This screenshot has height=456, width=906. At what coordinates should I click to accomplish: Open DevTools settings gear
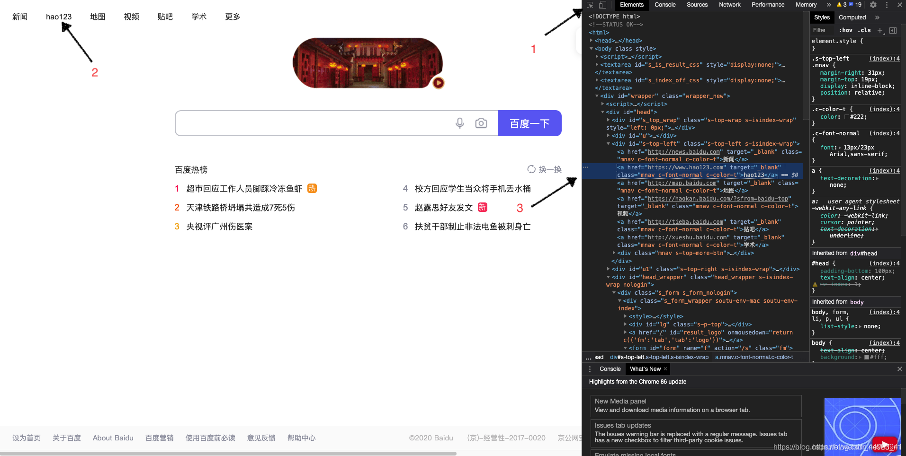[x=873, y=5]
